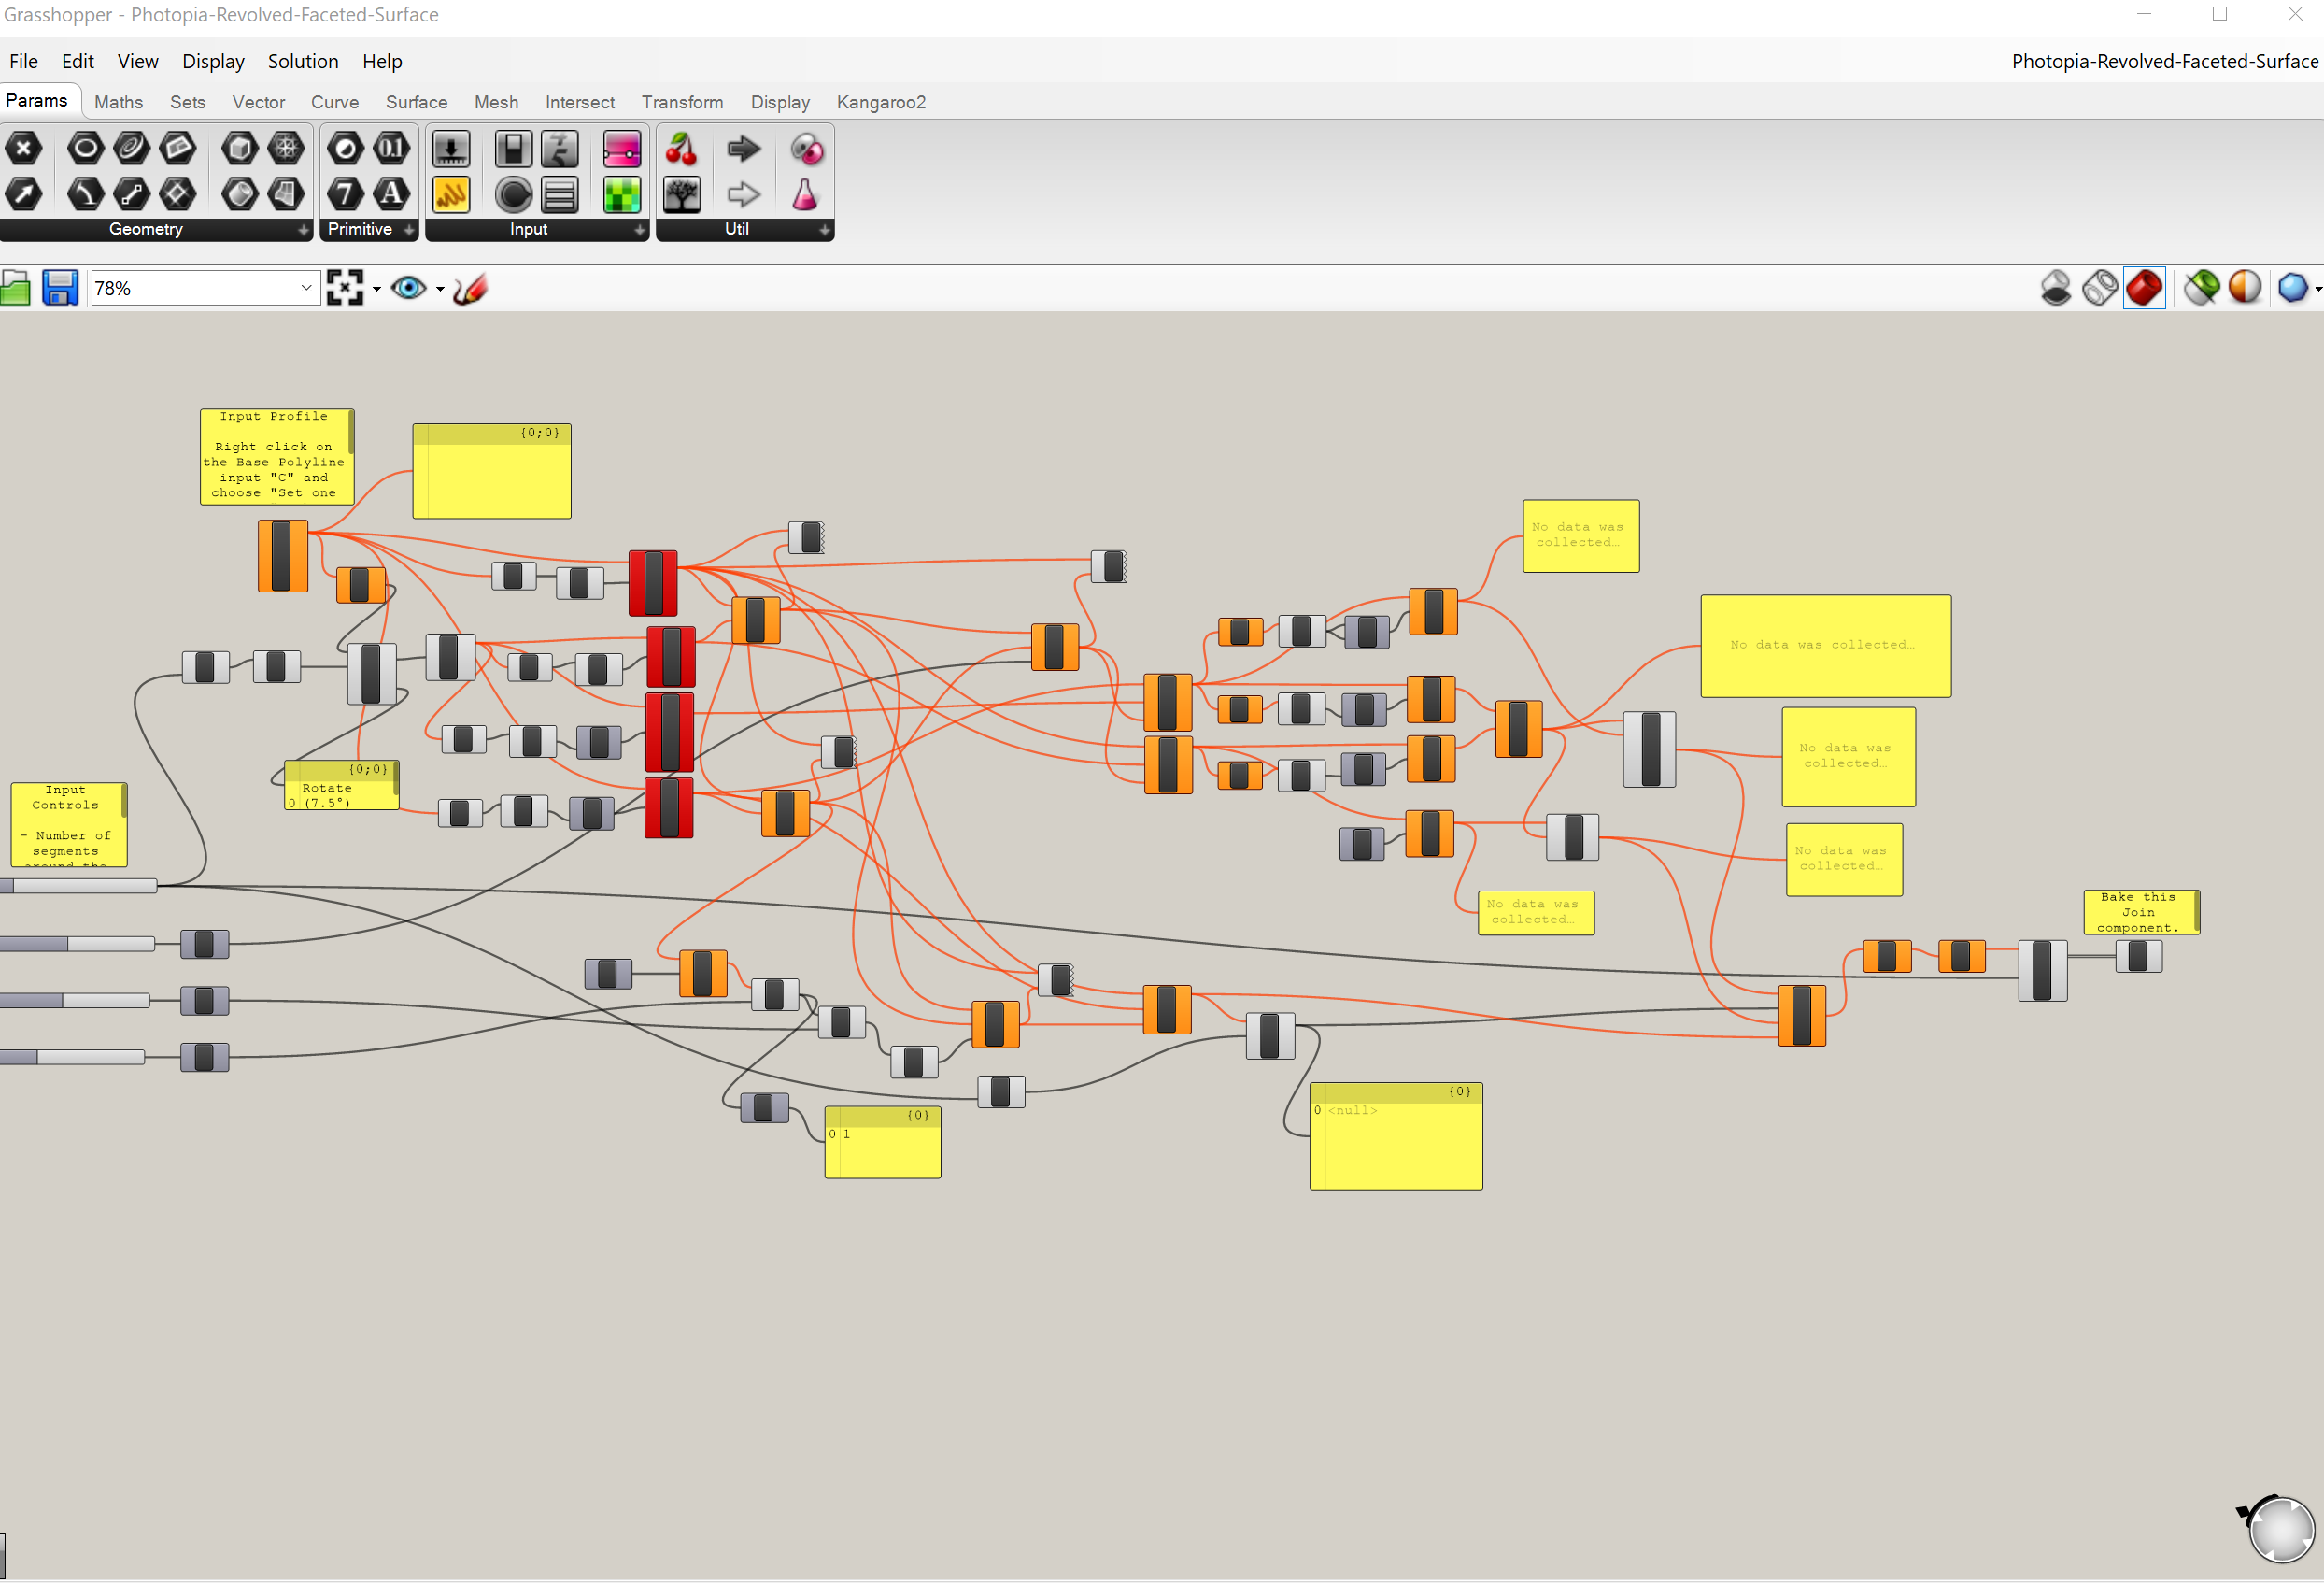Expand the Input panel
This screenshot has width=2324, height=1583.
pos(639,230)
